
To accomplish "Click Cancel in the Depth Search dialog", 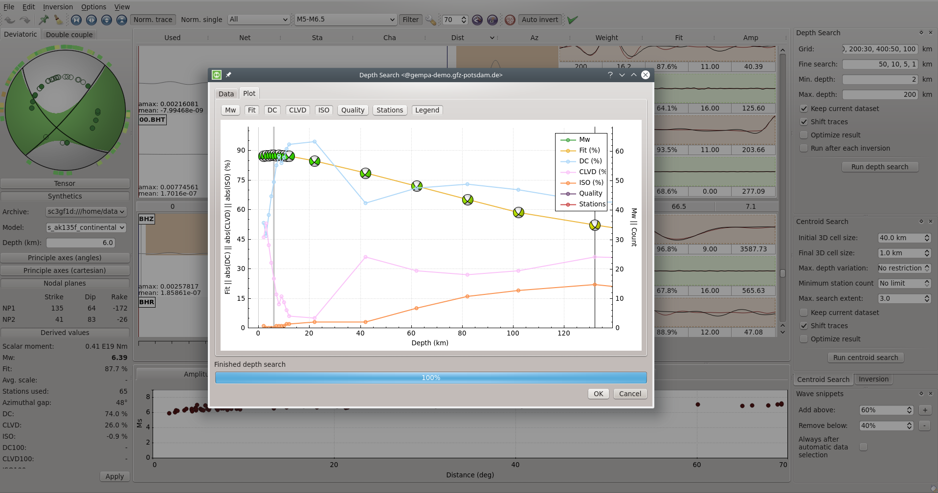I will (x=630, y=394).
